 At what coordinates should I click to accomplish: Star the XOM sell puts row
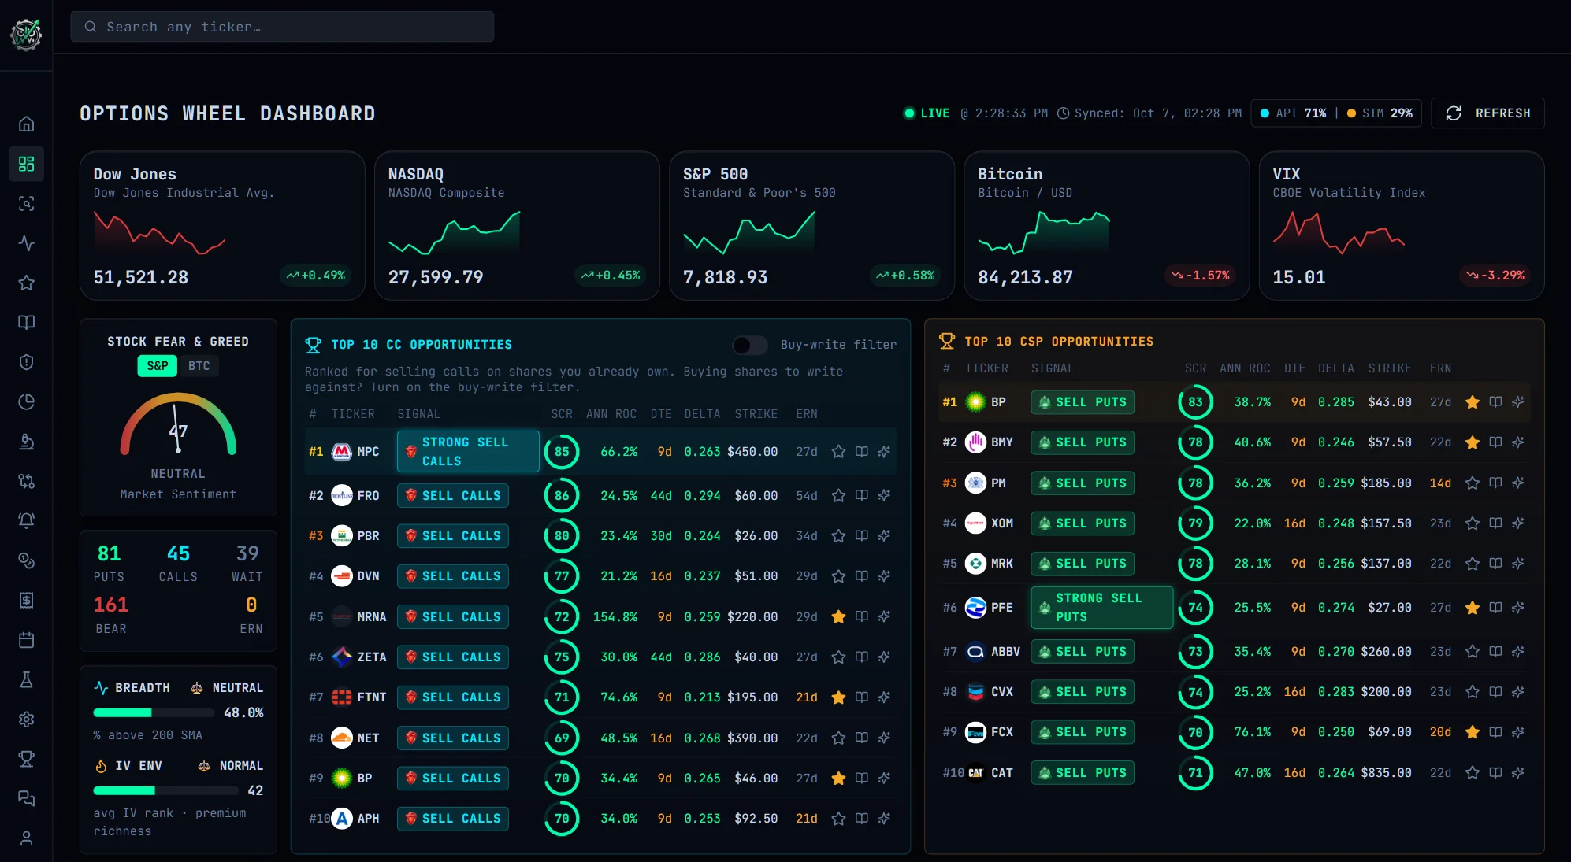1473,523
